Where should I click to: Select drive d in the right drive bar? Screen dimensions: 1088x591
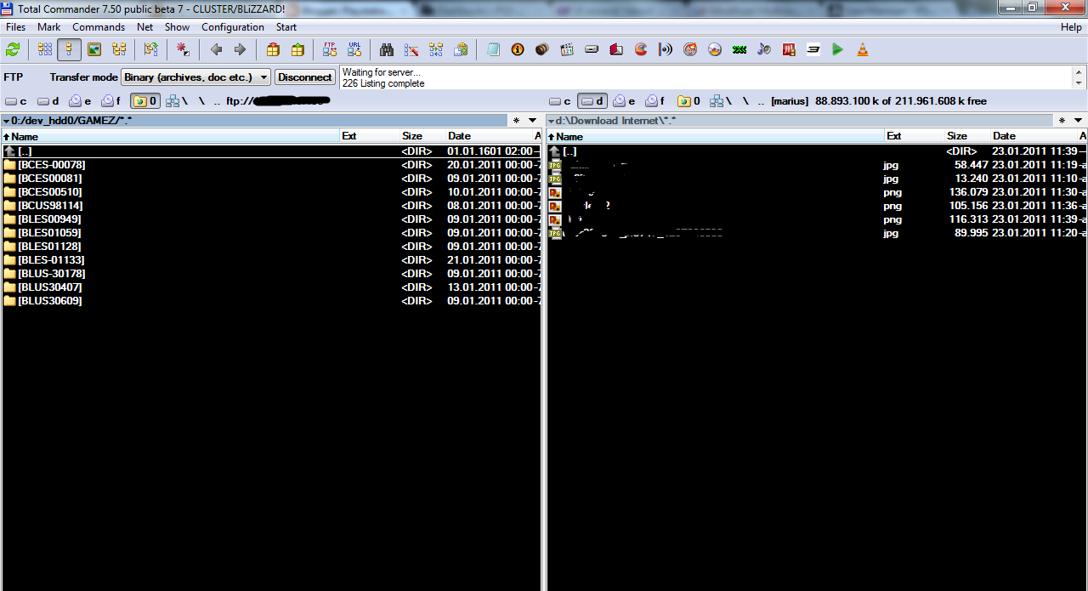coord(592,101)
